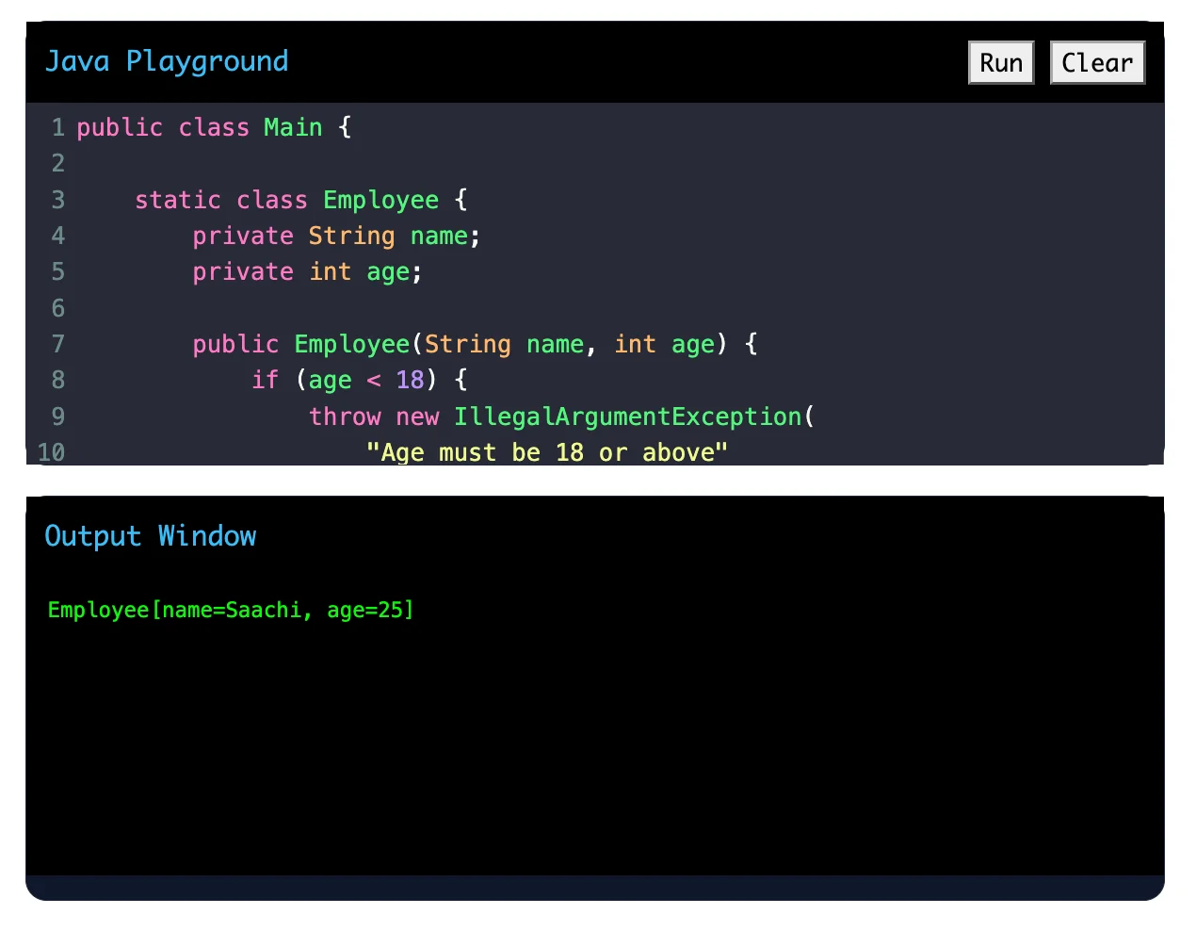Click the Run button

[x=1001, y=63]
